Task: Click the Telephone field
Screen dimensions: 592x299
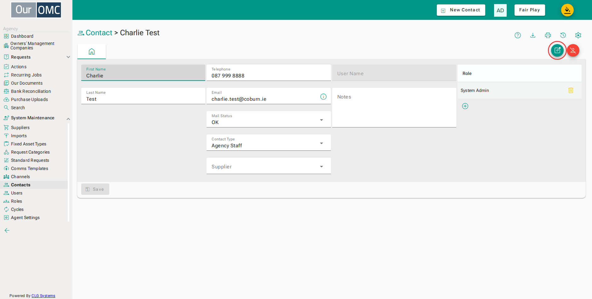Action: coord(269,73)
